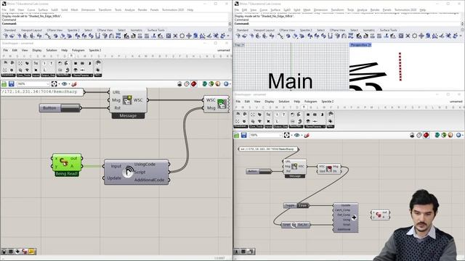Open the Perspective viewport title dropdown arrow

(x=370, y=45)
